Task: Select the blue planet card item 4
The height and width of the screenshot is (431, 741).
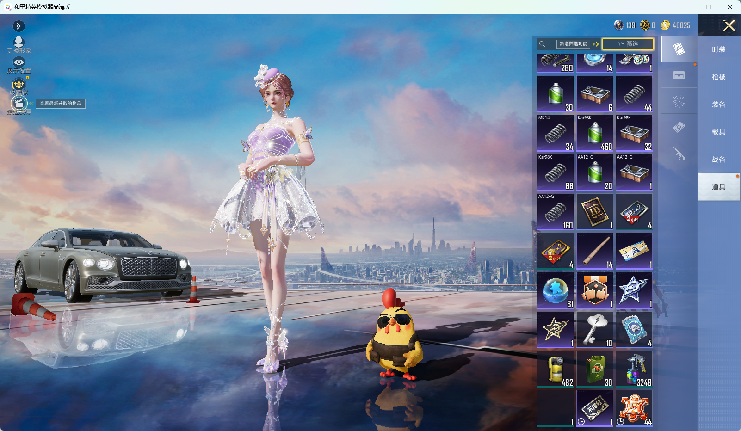Action: pos(634,330)
